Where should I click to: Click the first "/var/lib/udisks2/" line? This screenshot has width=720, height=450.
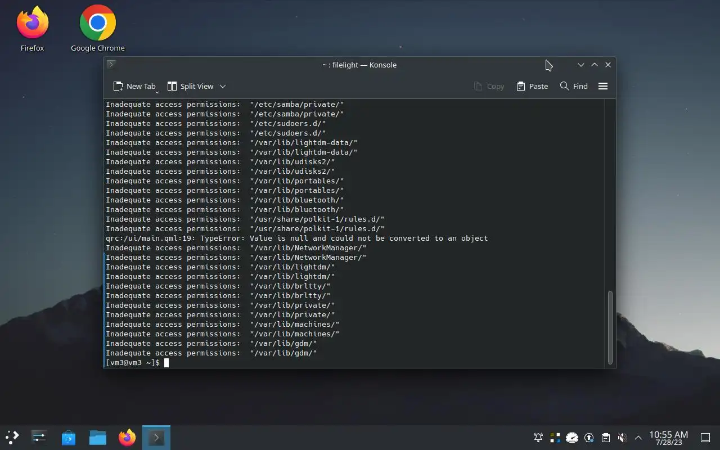point(220,162)
